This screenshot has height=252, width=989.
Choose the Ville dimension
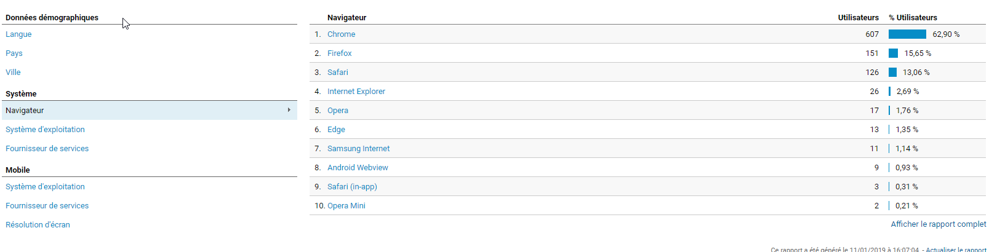13,73
